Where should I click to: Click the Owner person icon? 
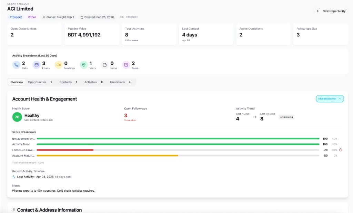(44, 17)
